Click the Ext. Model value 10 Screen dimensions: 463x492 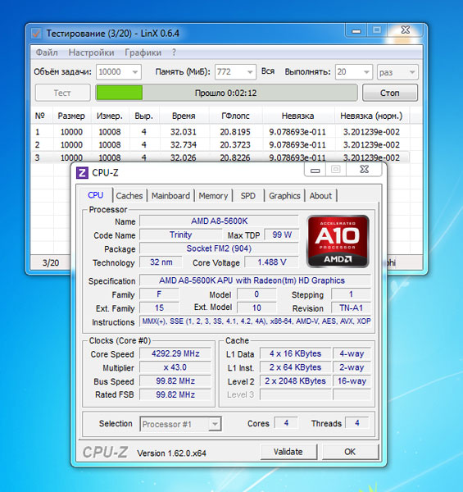pos(256,307)
